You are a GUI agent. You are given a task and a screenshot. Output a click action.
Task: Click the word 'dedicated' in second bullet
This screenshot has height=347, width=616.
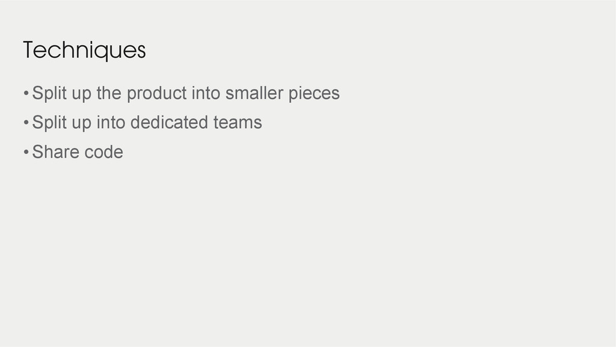pos(169,122)
